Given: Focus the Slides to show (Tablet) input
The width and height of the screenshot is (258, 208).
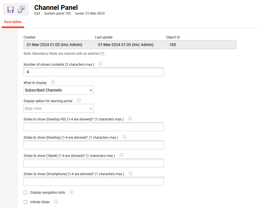Looking at the screenshot, I should (94, 163).
